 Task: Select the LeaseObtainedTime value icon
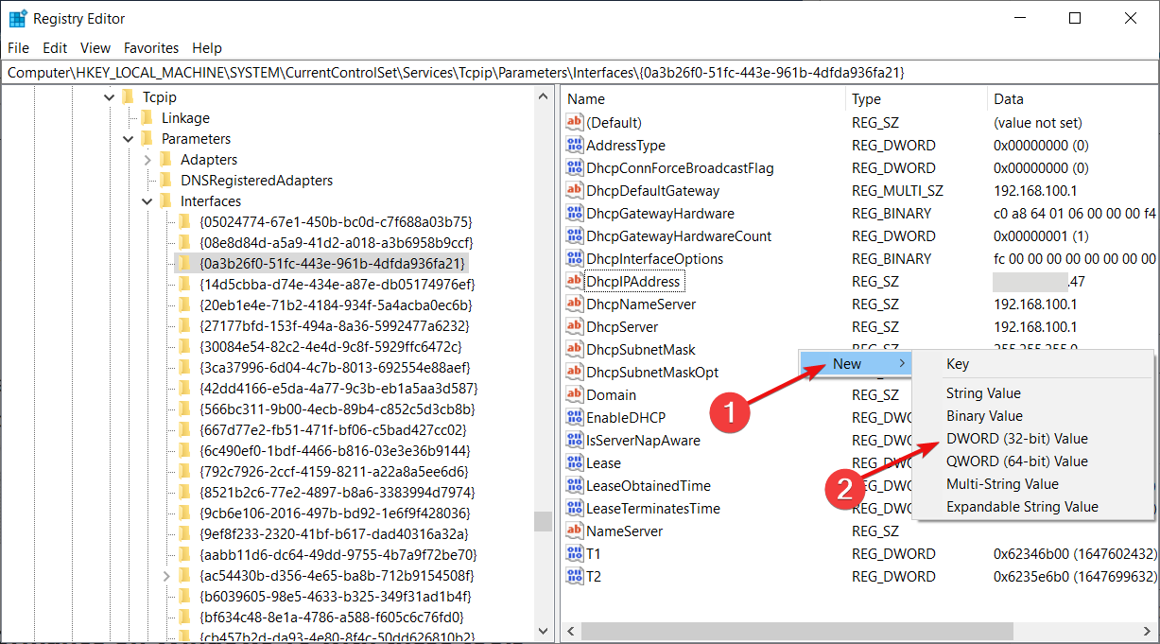tap(574, 485)
